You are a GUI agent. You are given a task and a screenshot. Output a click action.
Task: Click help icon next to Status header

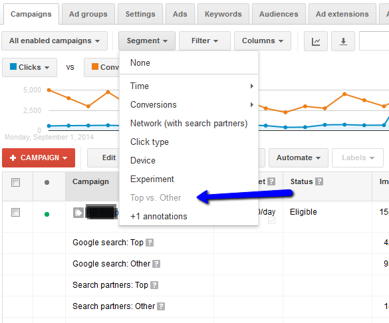click(319, 181)
